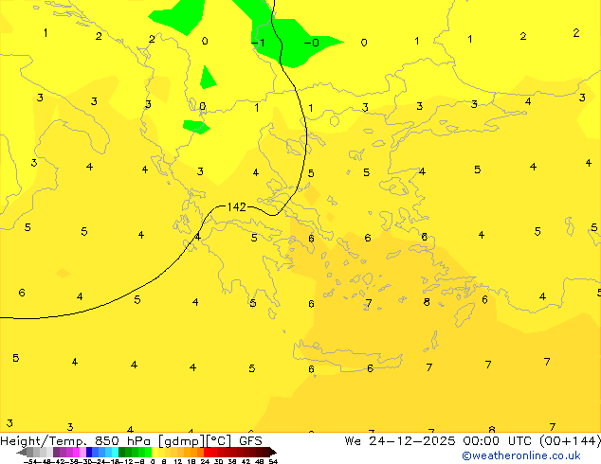This screenshot has width=601, height=464.
Task: Click the grey arrow end of legend
Action: click(x=23, y=452)
